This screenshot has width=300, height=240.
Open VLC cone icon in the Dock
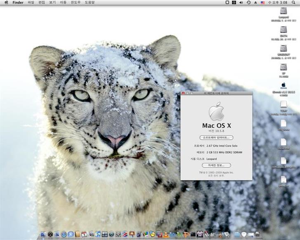tap(166, 234)
